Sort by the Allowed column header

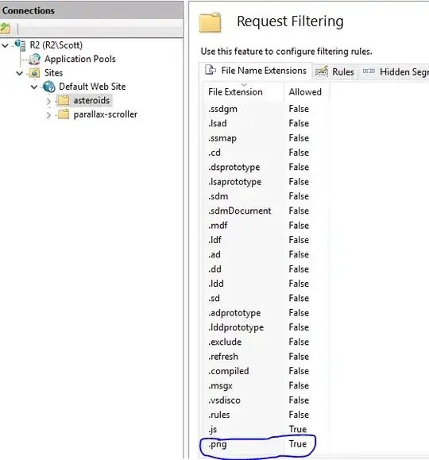pos(306,92)
